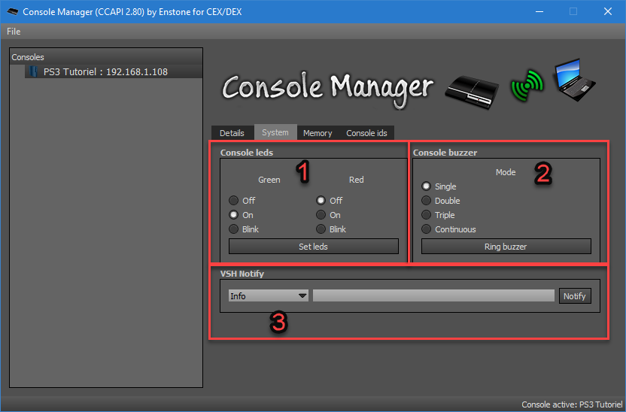Select Green LED Off option

click(x=242, y=200)
